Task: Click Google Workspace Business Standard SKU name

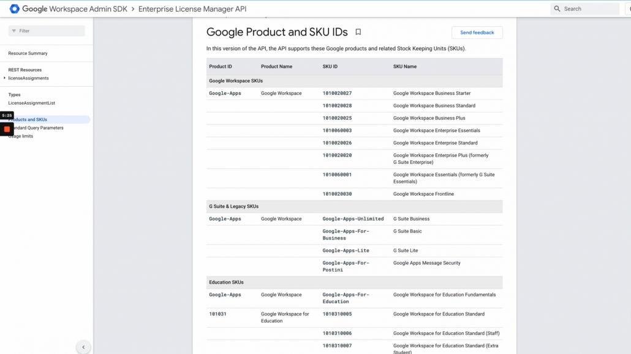Action: pos(434,106)
